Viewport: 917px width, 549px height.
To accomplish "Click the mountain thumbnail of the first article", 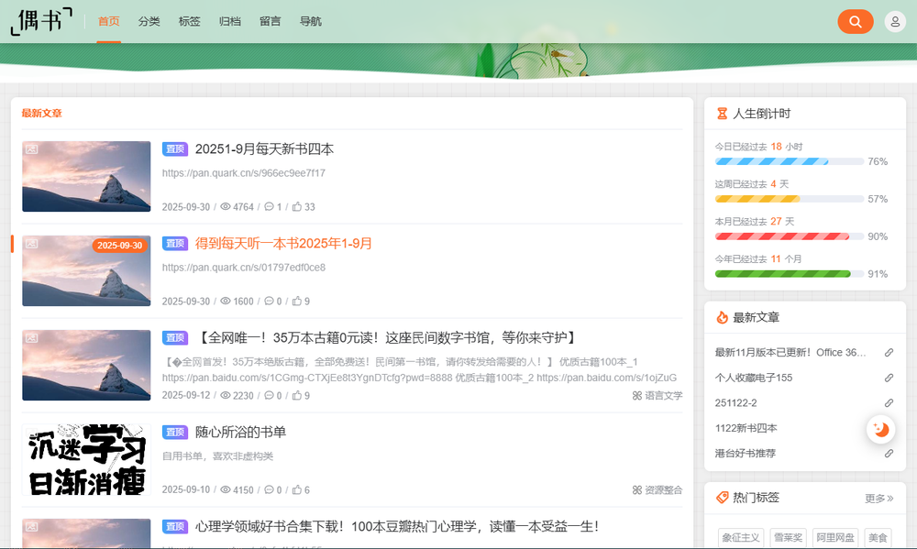I will (86, 176).
